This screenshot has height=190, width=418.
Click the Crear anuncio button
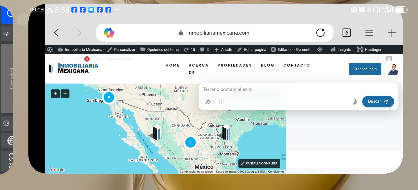pos(365,69)
